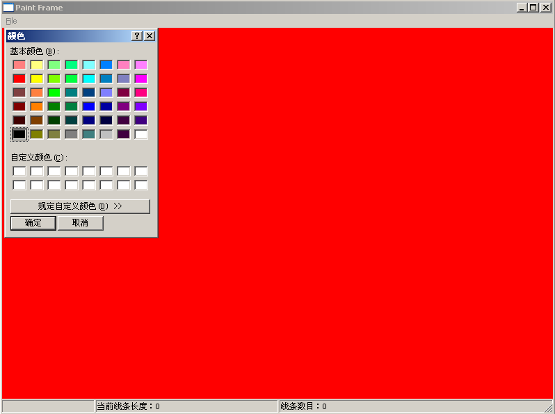
Task: Pick the medium gray swatch in the last row
Action: tap(71, 134)
